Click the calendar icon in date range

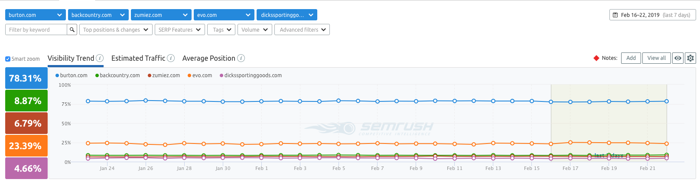[x=615, y=15]
